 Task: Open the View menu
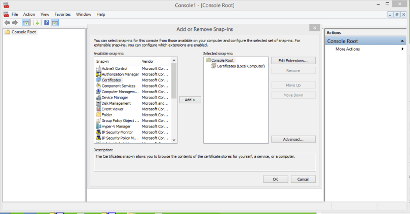point(45,14)
